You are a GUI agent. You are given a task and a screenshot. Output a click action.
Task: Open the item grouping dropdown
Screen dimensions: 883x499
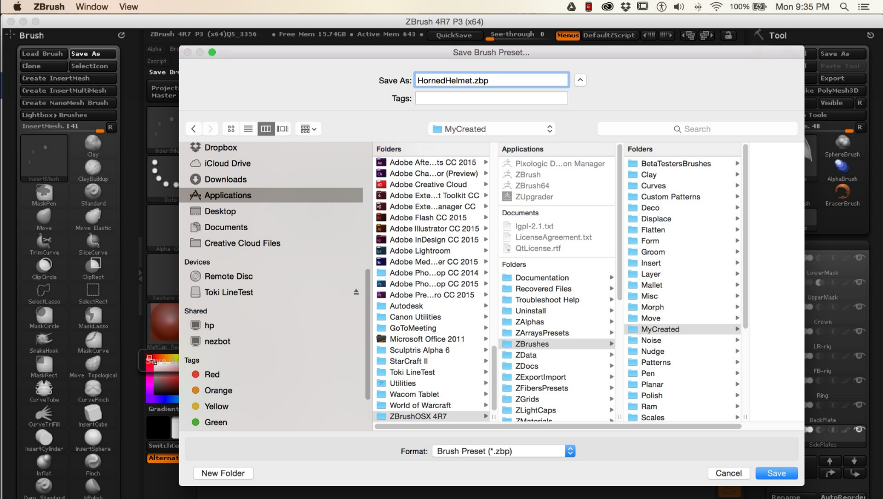pos(308,129)
